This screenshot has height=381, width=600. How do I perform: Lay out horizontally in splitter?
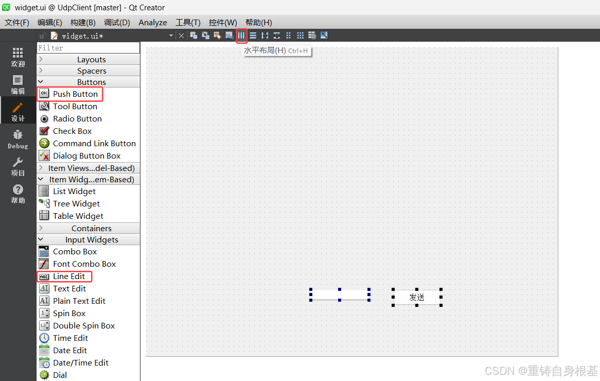[265, 36]
